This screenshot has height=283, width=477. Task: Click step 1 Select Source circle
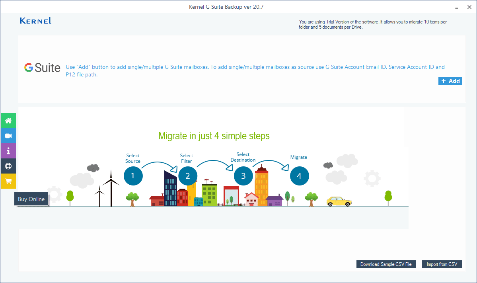(133, 176)
